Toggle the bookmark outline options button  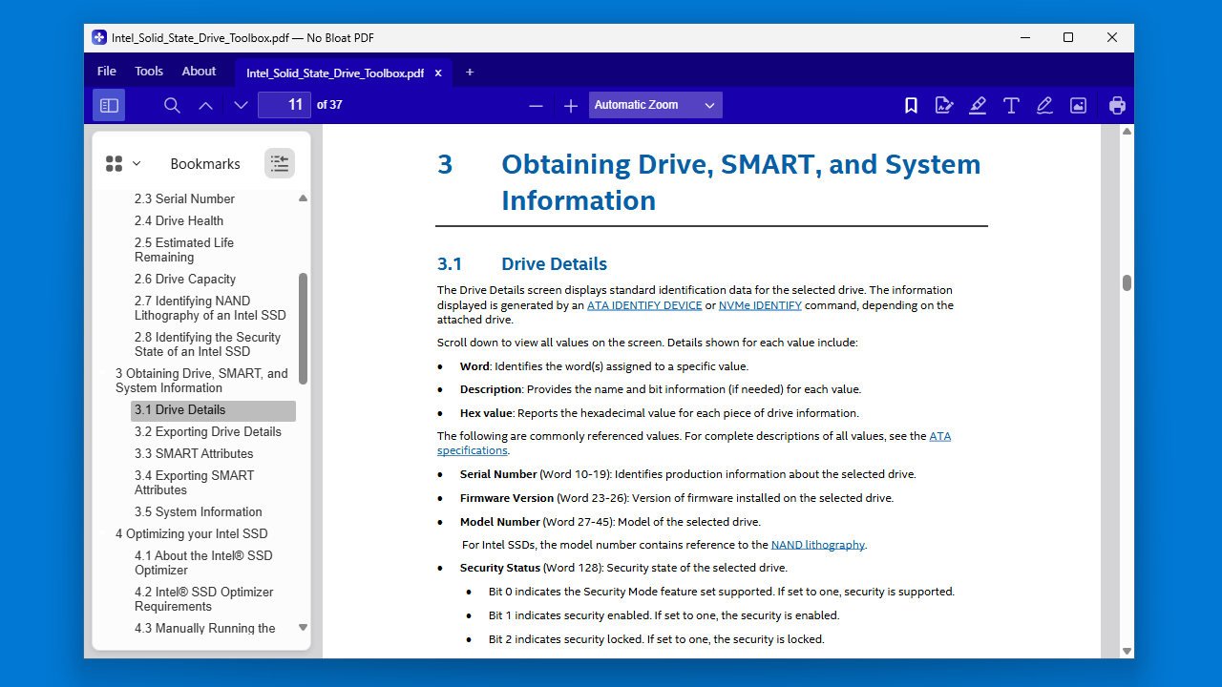[x=280, y=163]
